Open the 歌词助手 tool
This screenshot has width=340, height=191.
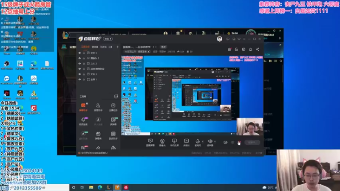(113, 135)
